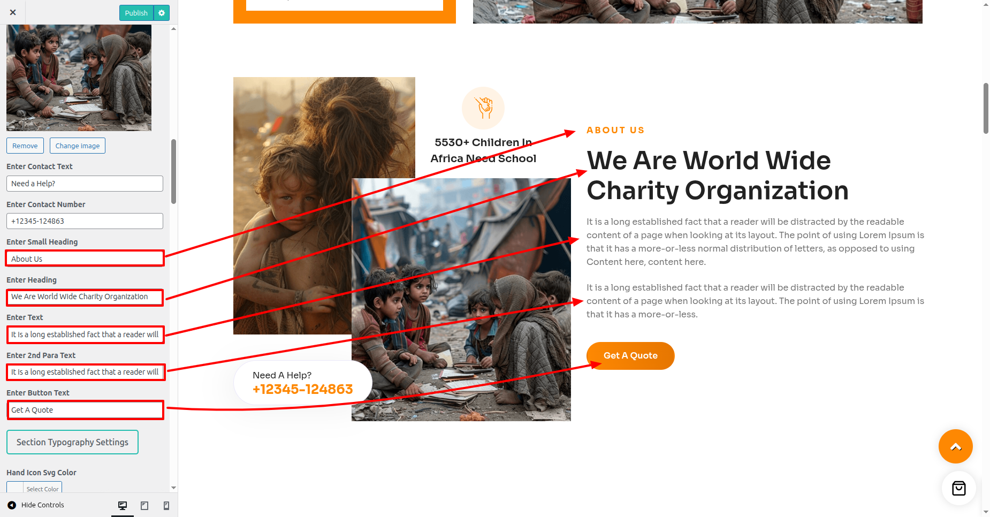This screenshot has width=990, height=517.
Task: Open publish settings gear icon
Action: click(162, 13)
